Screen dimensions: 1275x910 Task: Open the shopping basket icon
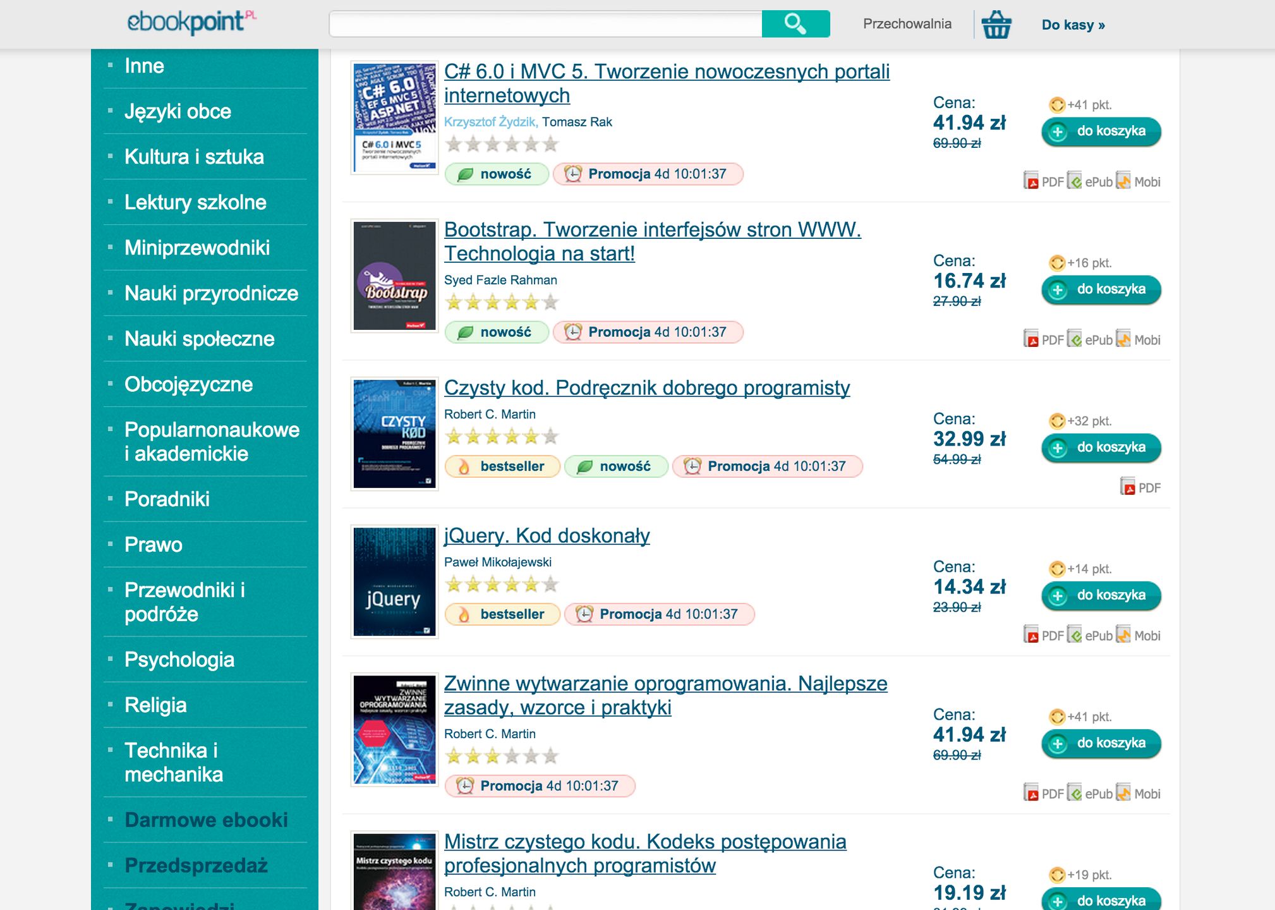pyautogui.click(x=996, y=25)
